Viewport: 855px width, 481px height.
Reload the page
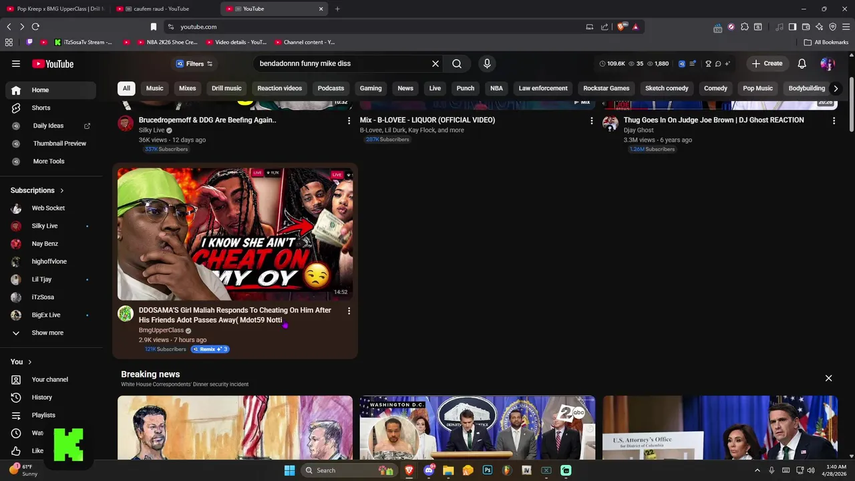coord(35,27)
